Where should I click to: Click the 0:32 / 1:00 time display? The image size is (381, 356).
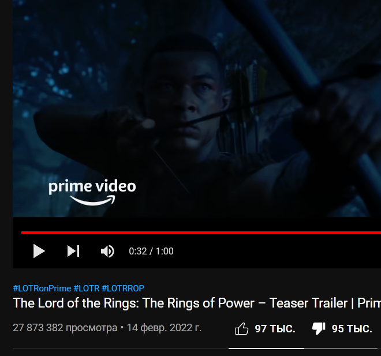[x=151, y=252]
